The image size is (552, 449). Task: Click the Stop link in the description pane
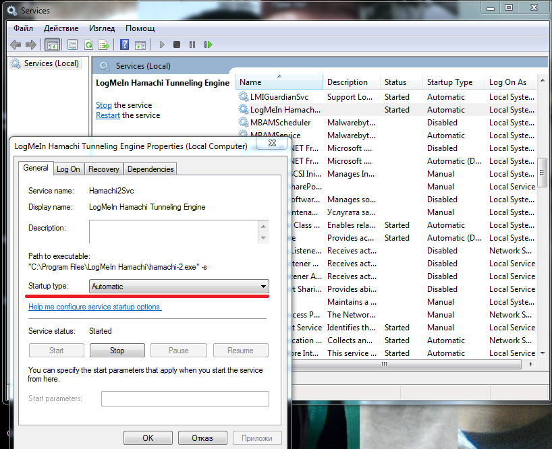click(x=104, y=105)
